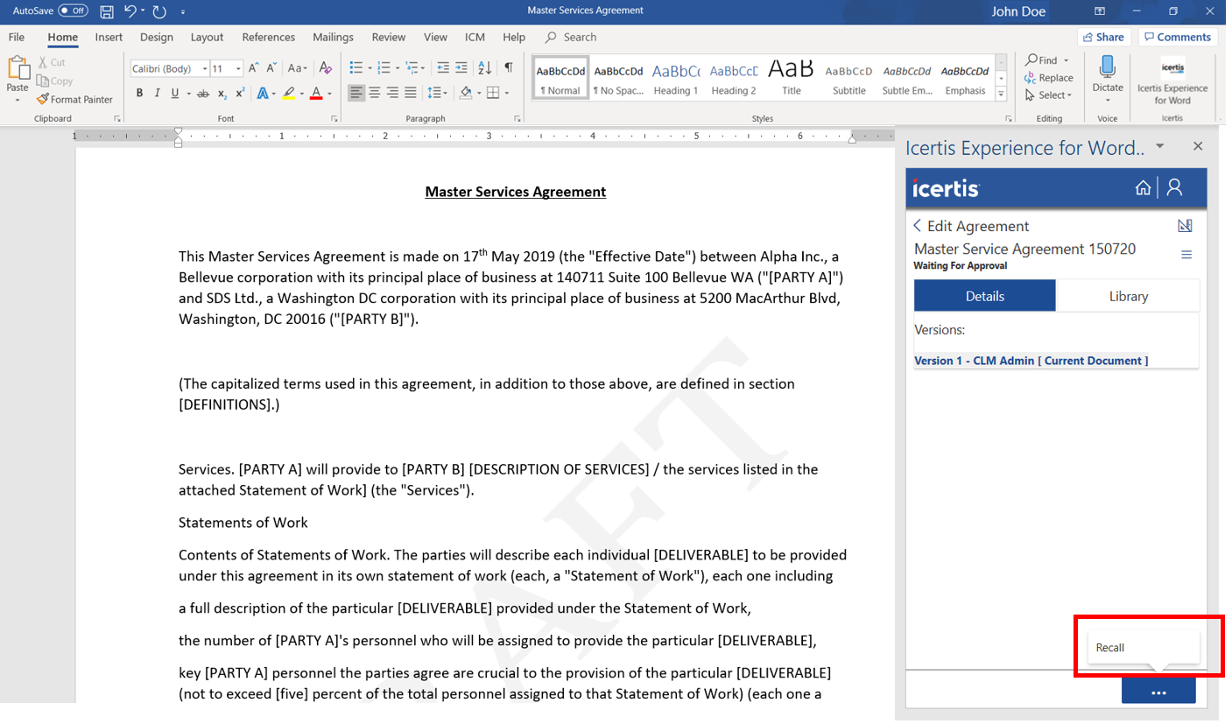This screenshot has height=724, width=1232.
Task: Click the Dictate microphone icon
Action: [1107, 68]
